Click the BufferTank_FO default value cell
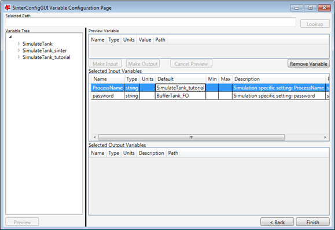 coord(181,95)
